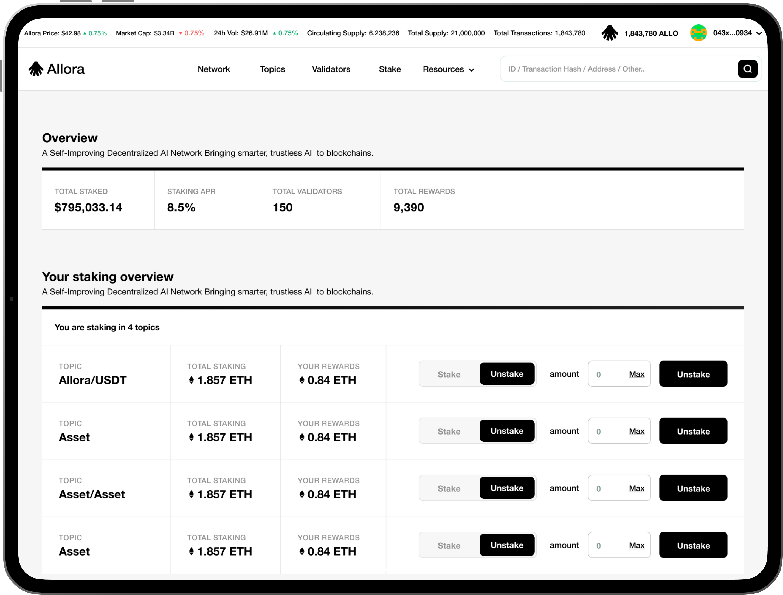
Task: Select Unstake toggle in last Asset row
Action: point(507,545)
